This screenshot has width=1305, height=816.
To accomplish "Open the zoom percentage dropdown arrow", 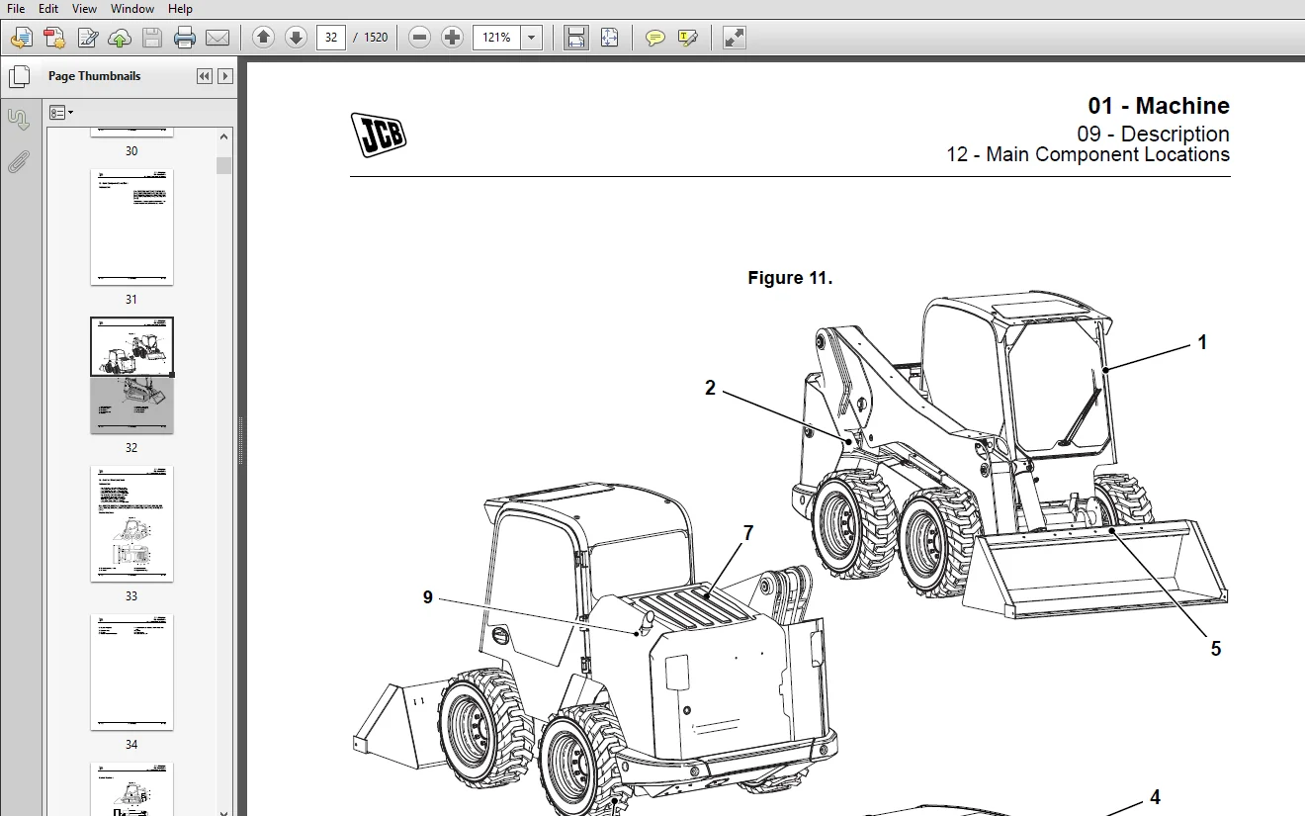I will point(532,38).
